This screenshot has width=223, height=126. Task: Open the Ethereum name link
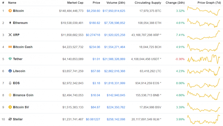(x=20, y=23)
